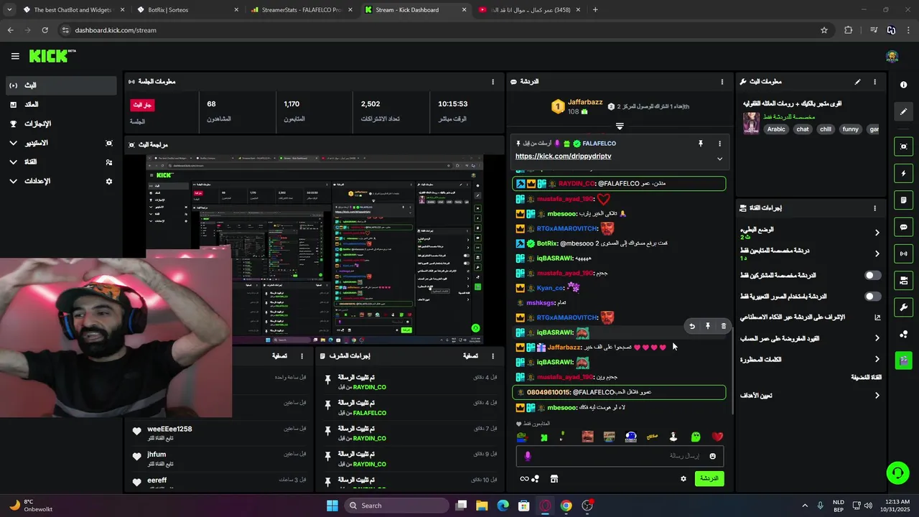Expand the Channel section in sidebar
Image resolution: width=919 pixels, height=517 pixels.
tap(13, 162)
